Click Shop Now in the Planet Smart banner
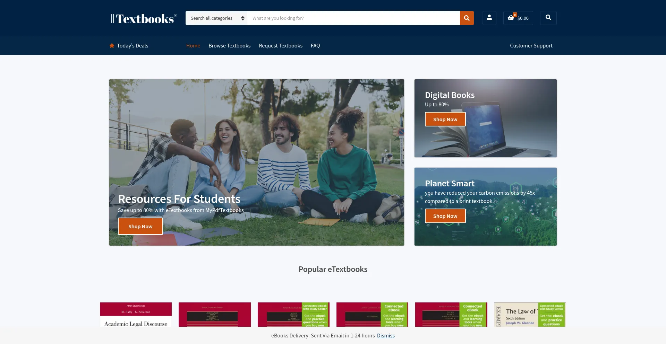 (445, 215)
